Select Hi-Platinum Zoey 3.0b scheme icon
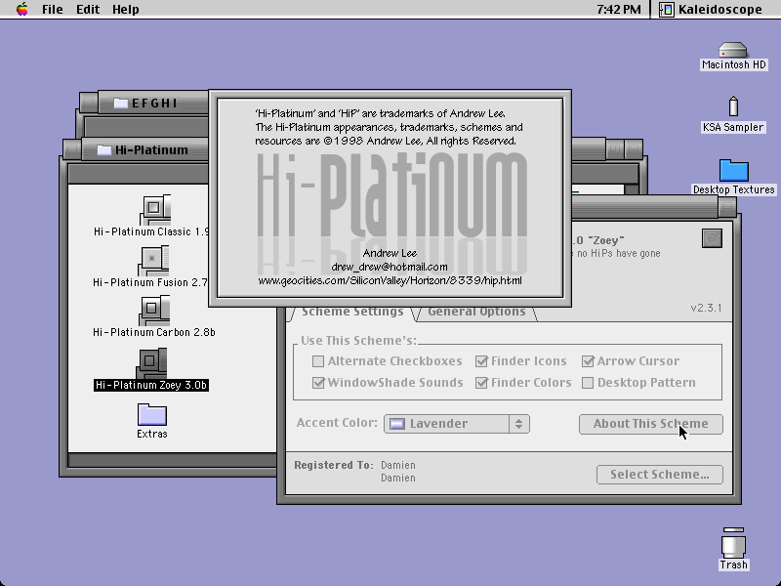Viewport: 781px width, 586px height. coord(151,363)
